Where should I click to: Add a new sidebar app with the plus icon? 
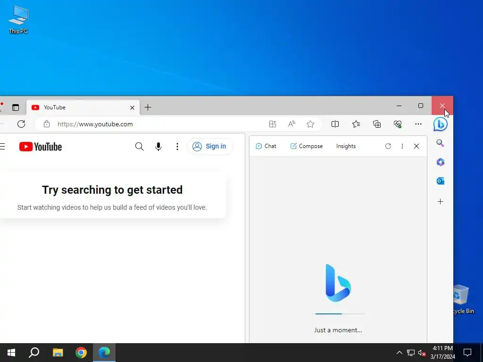pos(440,202)
